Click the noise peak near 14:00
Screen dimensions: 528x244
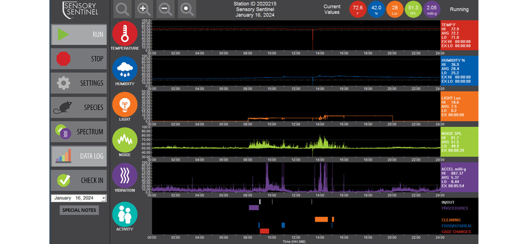click(320, 141)
